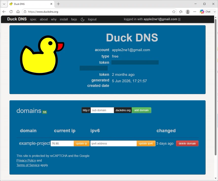
Task: Click the 'domain' column header
Action: 28,131
